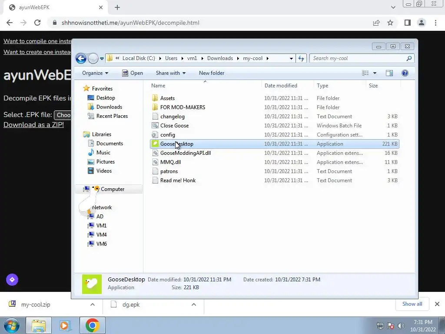This screenshot has height=334, width=445.
Task: Select GooseModdingAPI.dll file
Action: pos(274,153)
